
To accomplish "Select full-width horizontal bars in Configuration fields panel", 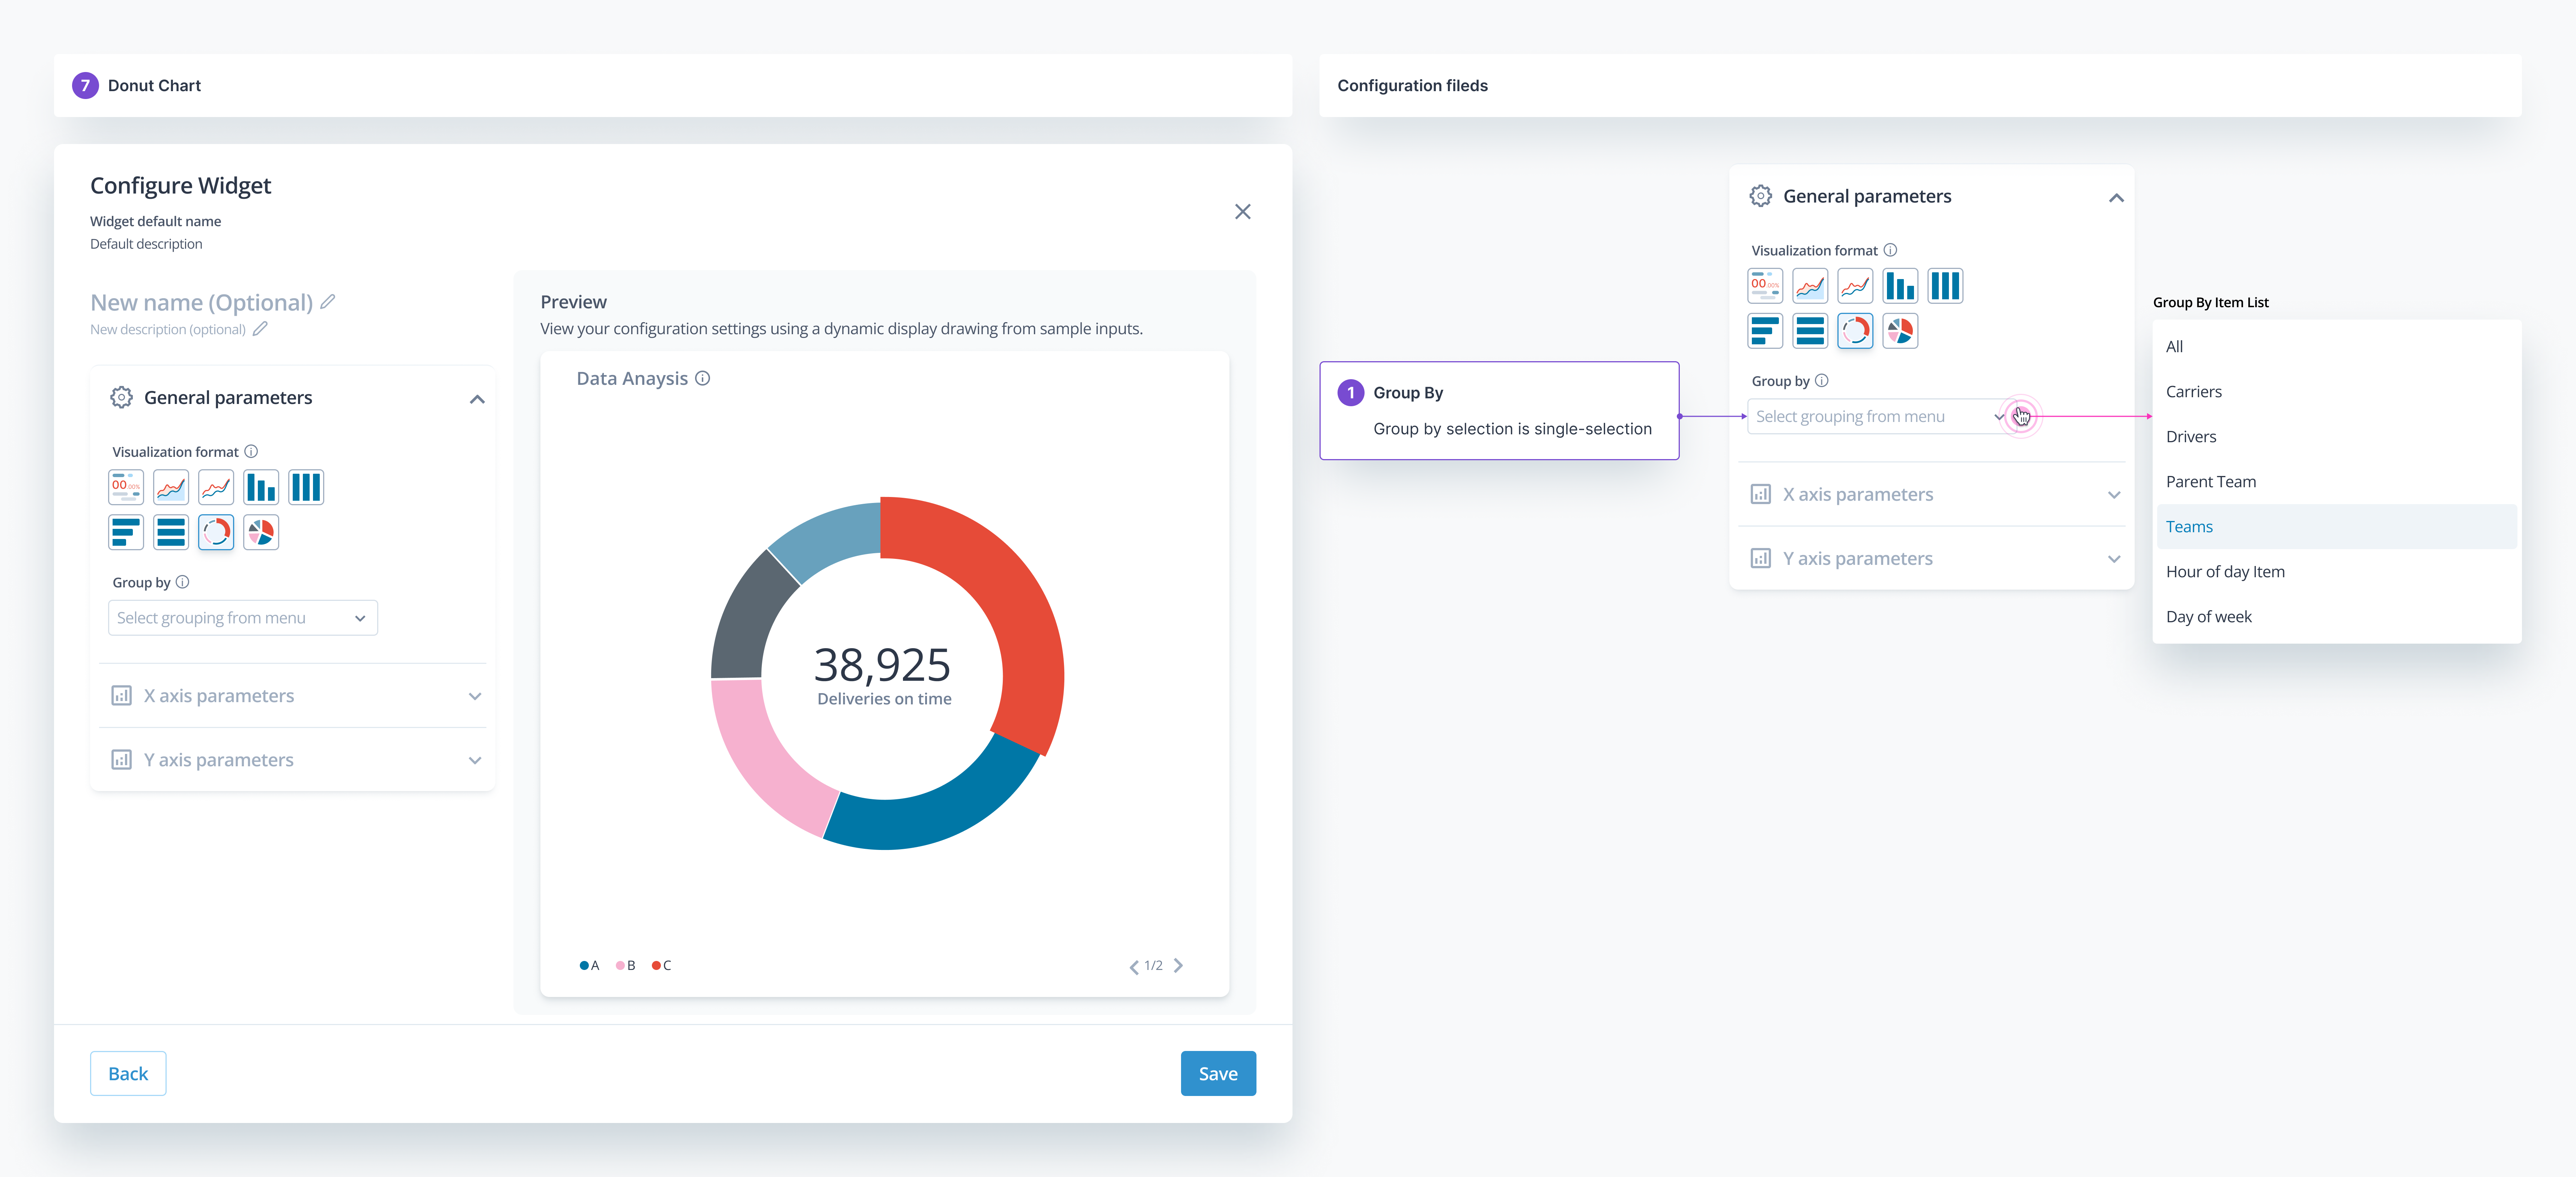I will (1810, 332).
